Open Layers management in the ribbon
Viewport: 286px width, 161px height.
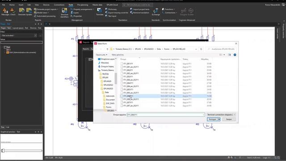tap(75, 13)
